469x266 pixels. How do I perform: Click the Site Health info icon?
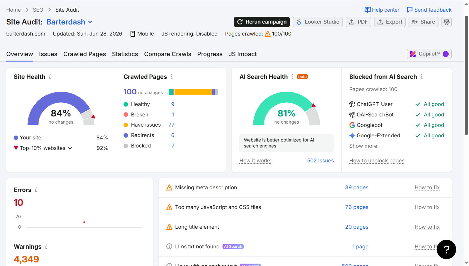coord(50,77)
